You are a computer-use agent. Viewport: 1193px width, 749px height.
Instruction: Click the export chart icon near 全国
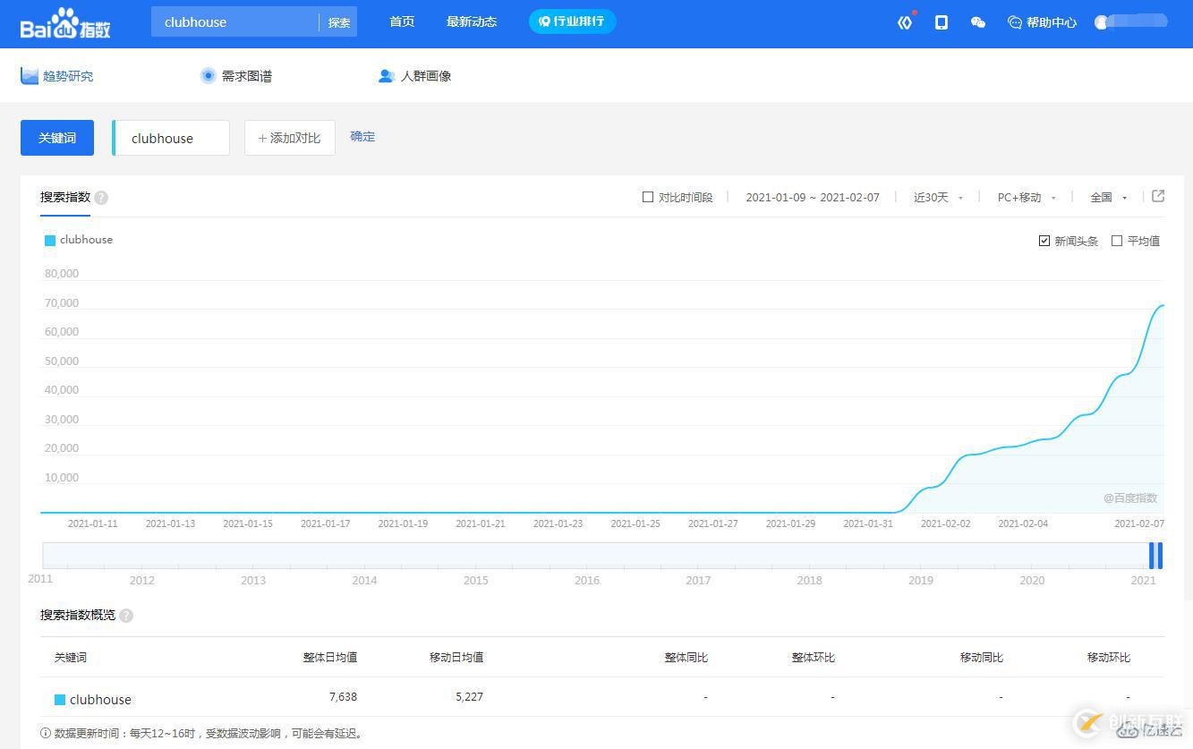pos(1158,196)
